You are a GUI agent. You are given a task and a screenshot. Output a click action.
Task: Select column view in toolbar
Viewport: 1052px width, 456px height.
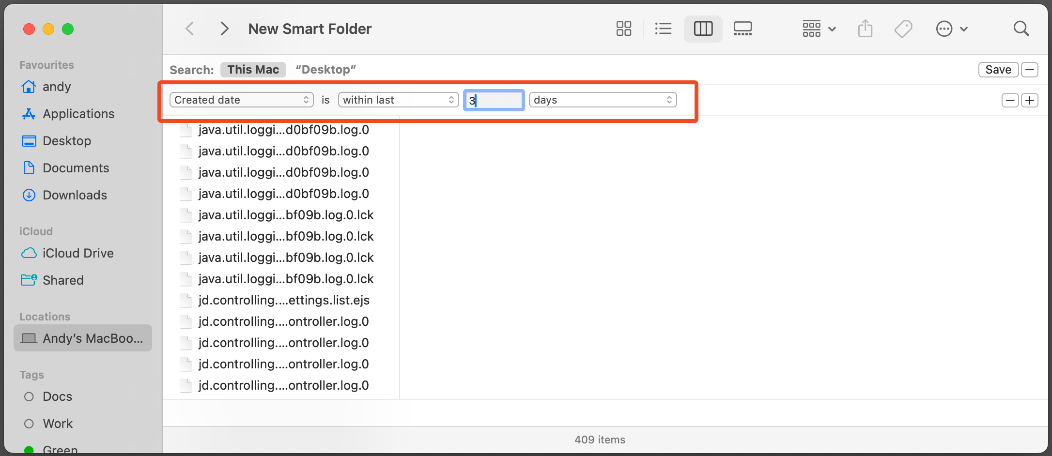(703, 29)
